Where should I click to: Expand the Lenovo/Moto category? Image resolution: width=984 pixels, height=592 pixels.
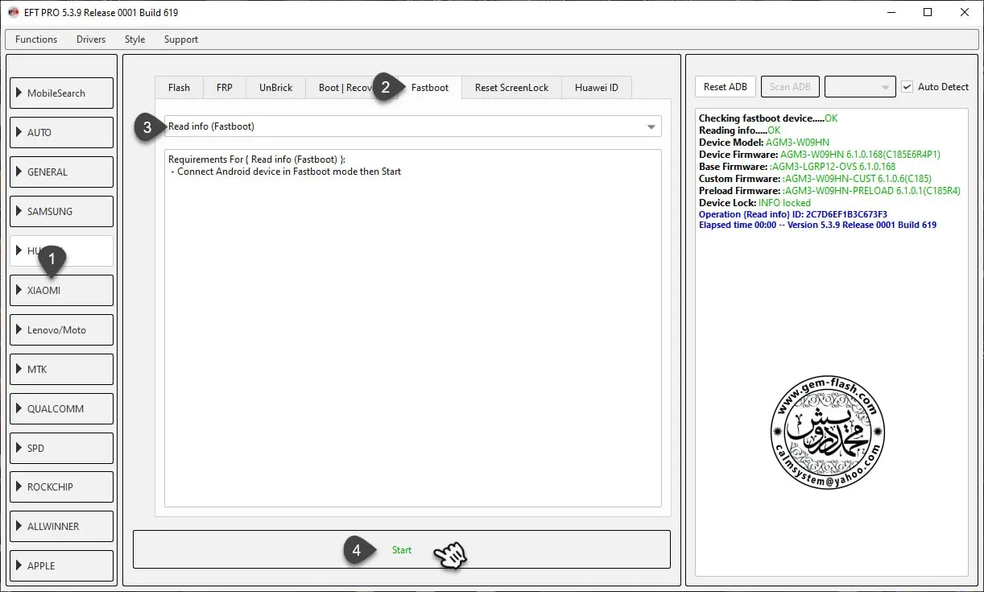61,329
